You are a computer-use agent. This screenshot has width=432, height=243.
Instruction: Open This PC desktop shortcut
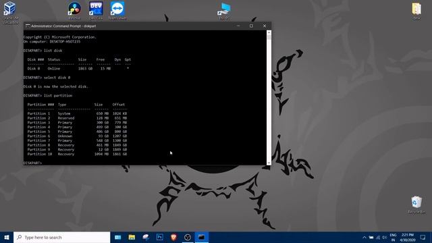(x=224, y=11)
